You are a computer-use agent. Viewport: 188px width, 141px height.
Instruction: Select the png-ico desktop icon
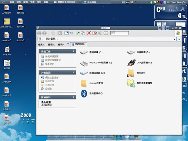(x=7, y=51)
